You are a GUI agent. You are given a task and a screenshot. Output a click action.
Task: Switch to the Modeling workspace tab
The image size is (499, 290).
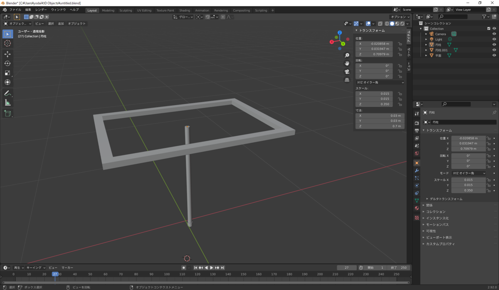108,10
